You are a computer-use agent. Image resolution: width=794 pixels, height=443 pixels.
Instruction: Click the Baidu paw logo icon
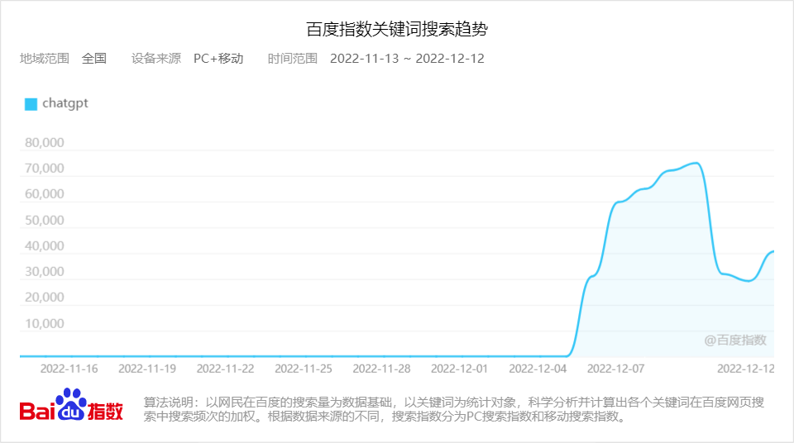point(71,404)
